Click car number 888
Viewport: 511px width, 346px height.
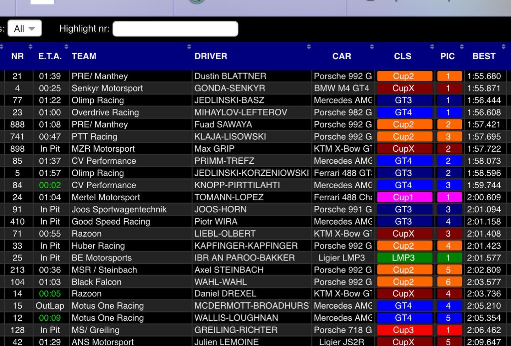click(x=17, y=124)
